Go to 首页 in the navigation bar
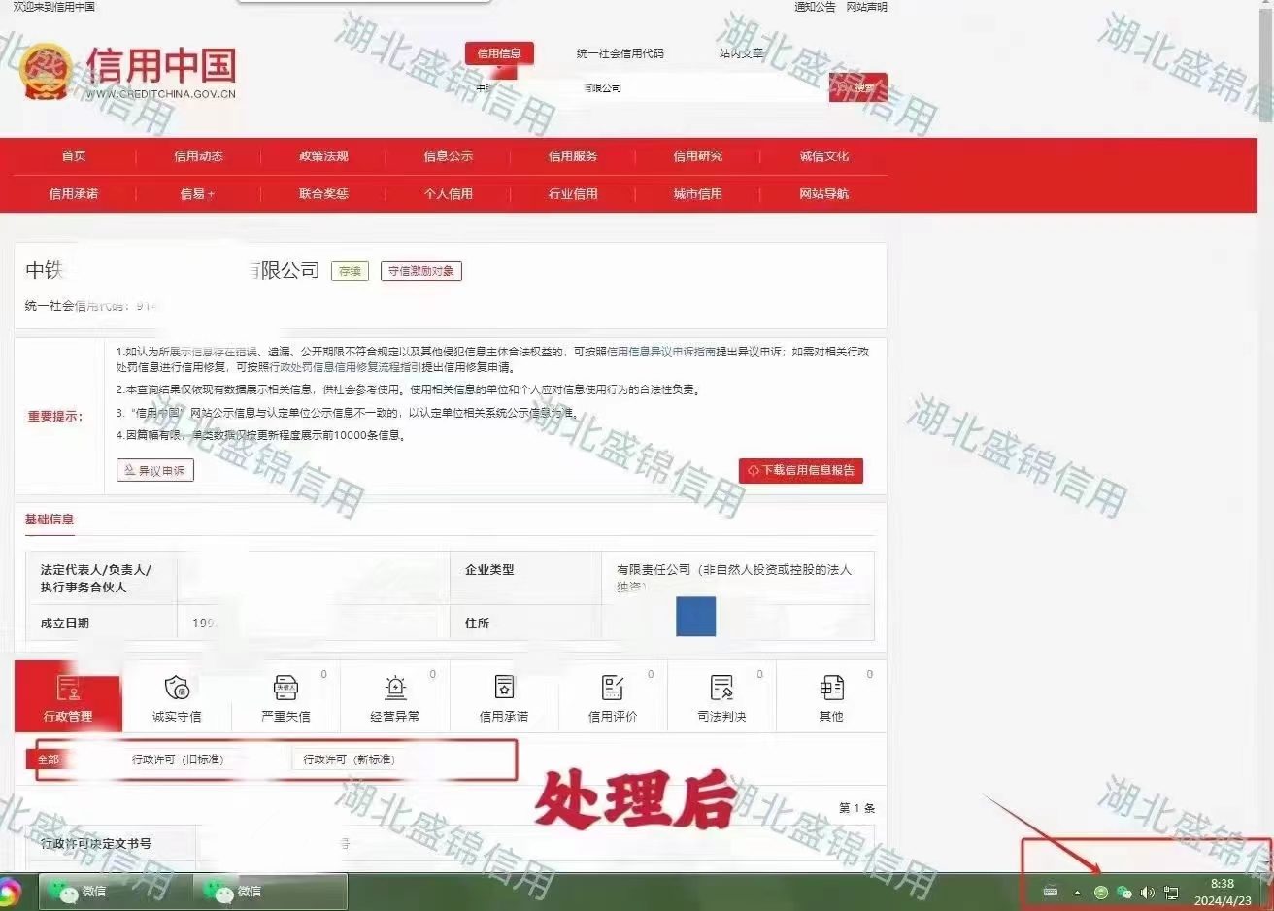This screenshot has width=1274, height=911. (x=74, y=156)
